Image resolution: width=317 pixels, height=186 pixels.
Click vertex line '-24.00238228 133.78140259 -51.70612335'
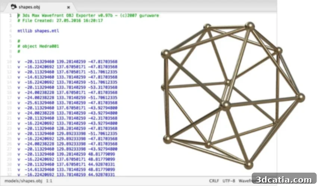point(68,97)
